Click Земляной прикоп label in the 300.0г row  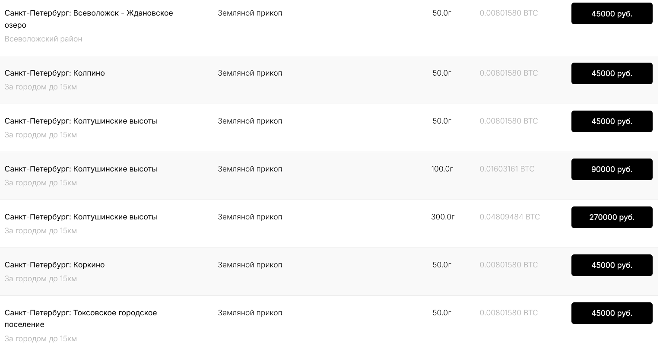pos(250,217)
